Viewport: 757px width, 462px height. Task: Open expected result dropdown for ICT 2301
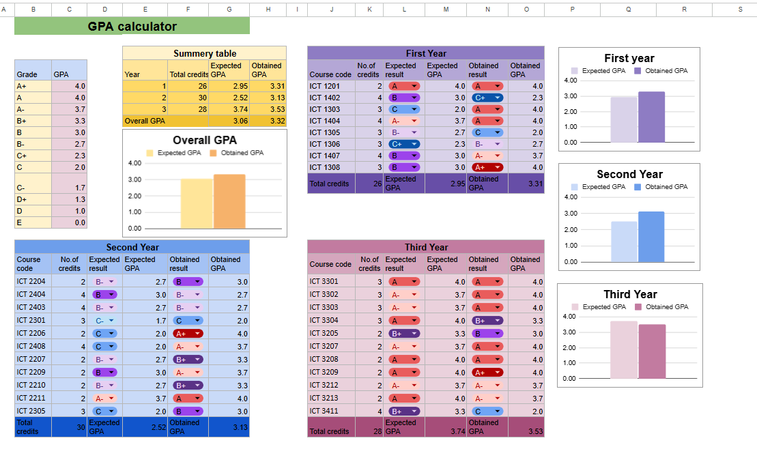(x=104, y=321)
